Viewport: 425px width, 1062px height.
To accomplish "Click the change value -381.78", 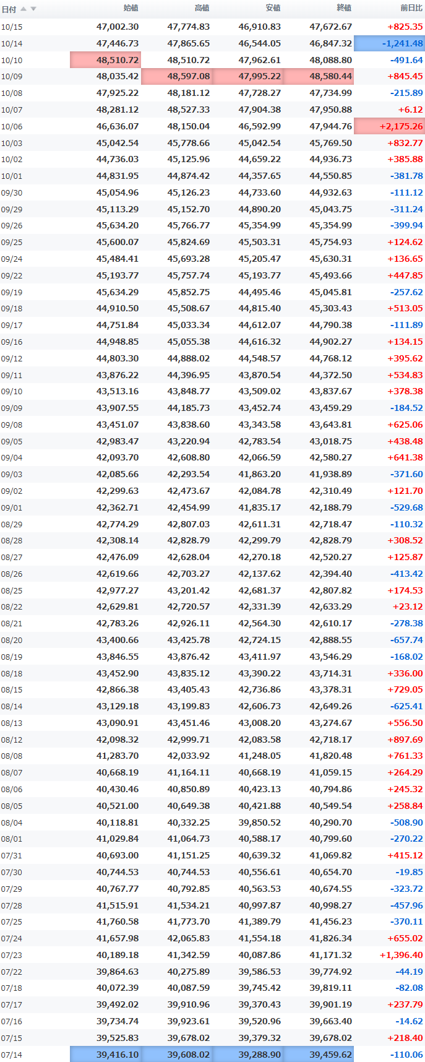I will pos(407,176).
